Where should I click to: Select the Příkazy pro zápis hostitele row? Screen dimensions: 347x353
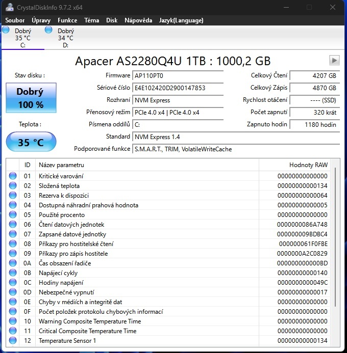coord(168,253)
